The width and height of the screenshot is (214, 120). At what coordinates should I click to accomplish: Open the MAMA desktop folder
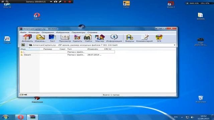(201, 16)
